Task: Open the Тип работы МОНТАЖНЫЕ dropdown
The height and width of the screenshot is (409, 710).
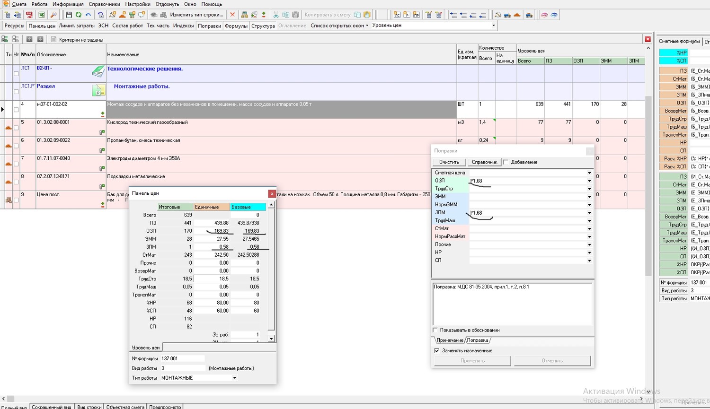Action: coord(234,378)
